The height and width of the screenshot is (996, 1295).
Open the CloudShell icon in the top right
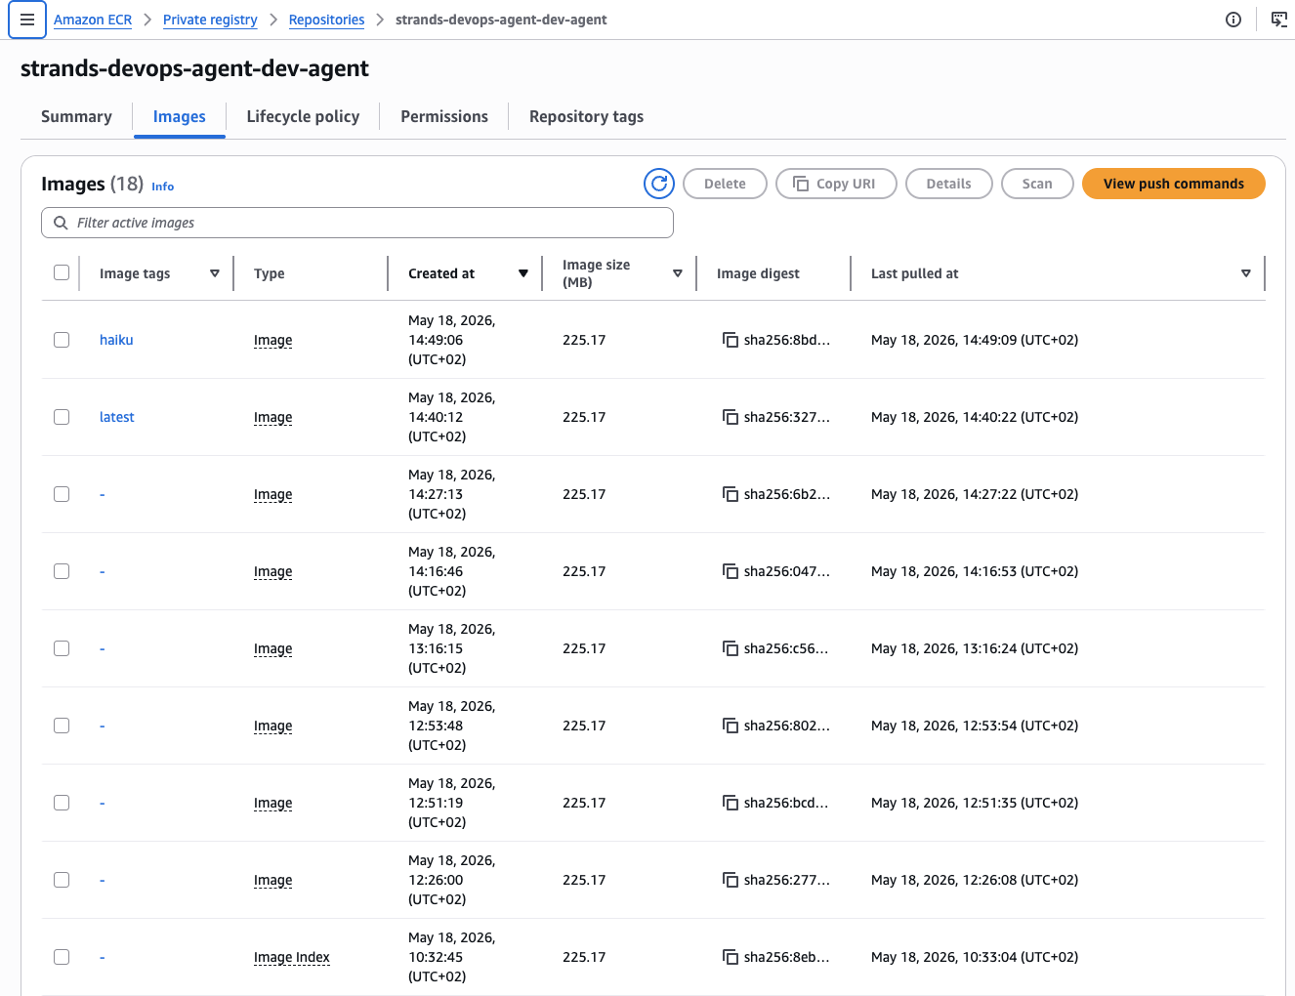tap(1278, 20)
